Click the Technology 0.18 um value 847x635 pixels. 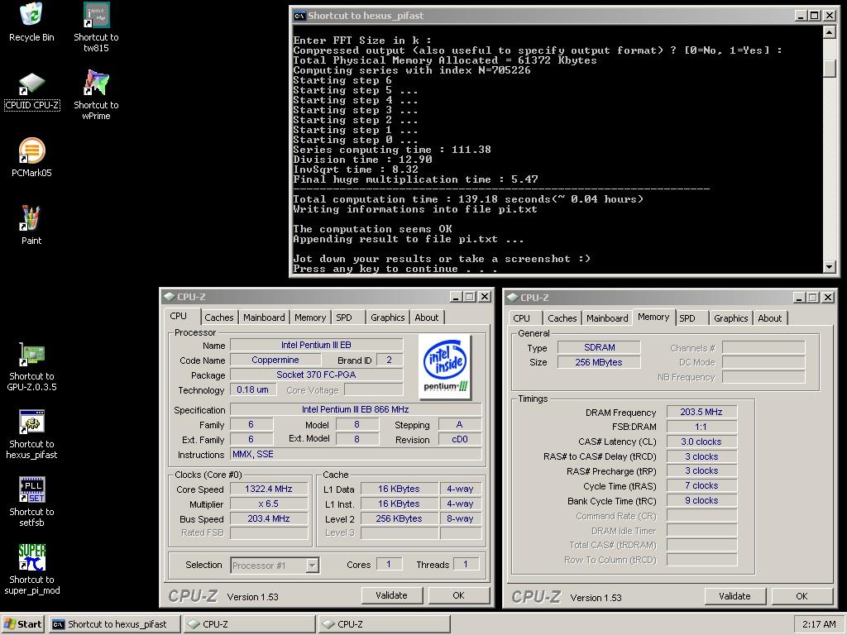pyautogui.click(x=253, y=390)
